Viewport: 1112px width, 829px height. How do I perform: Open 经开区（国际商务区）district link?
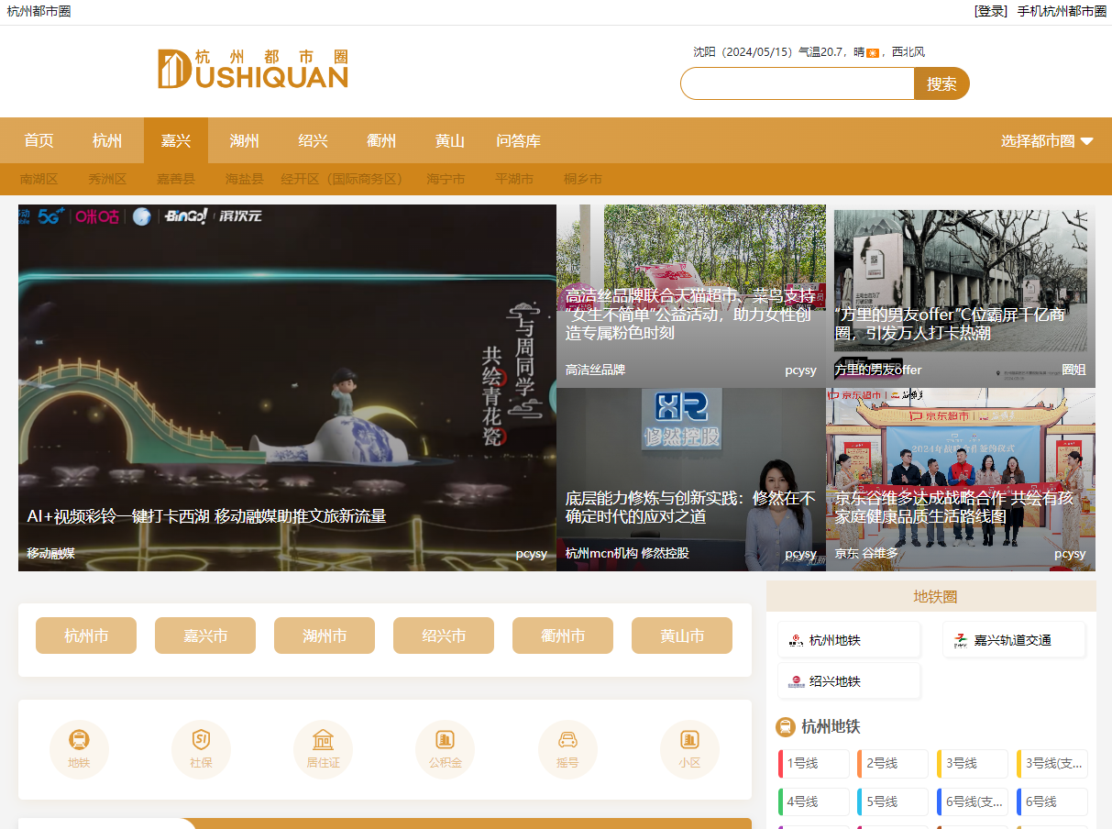[342, 180]
